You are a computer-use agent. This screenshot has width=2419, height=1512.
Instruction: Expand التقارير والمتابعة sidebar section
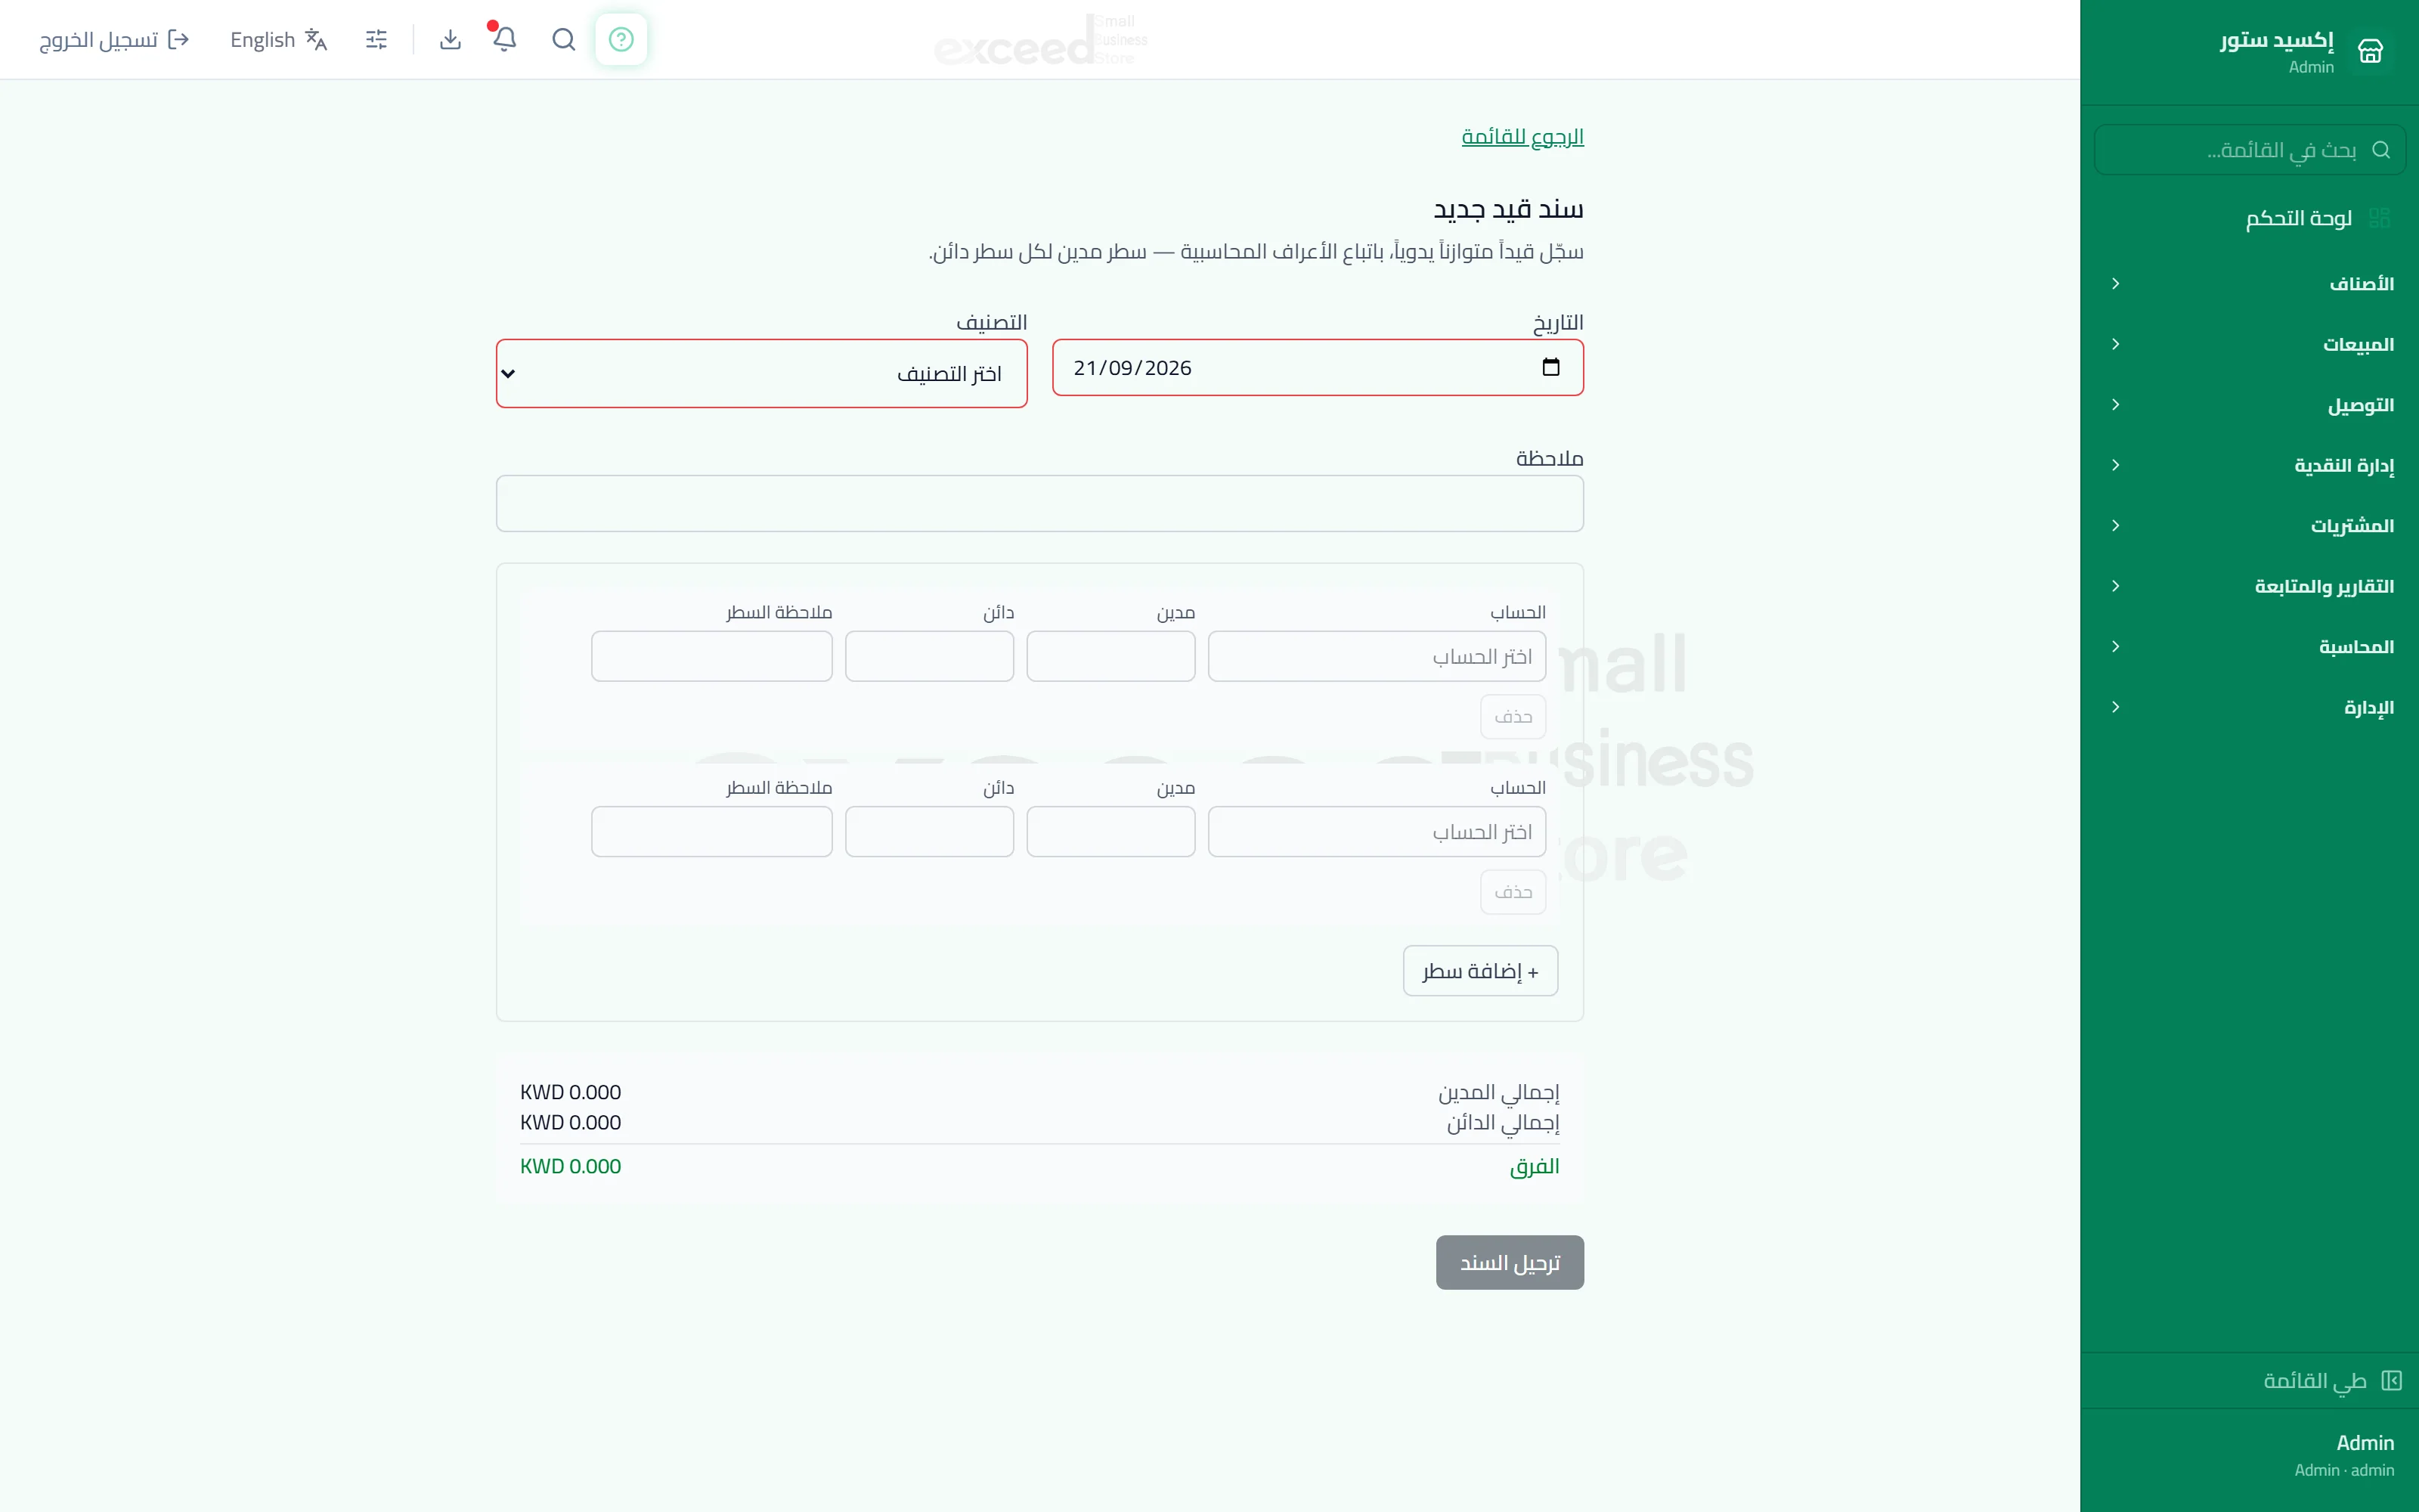point(2249,586)
